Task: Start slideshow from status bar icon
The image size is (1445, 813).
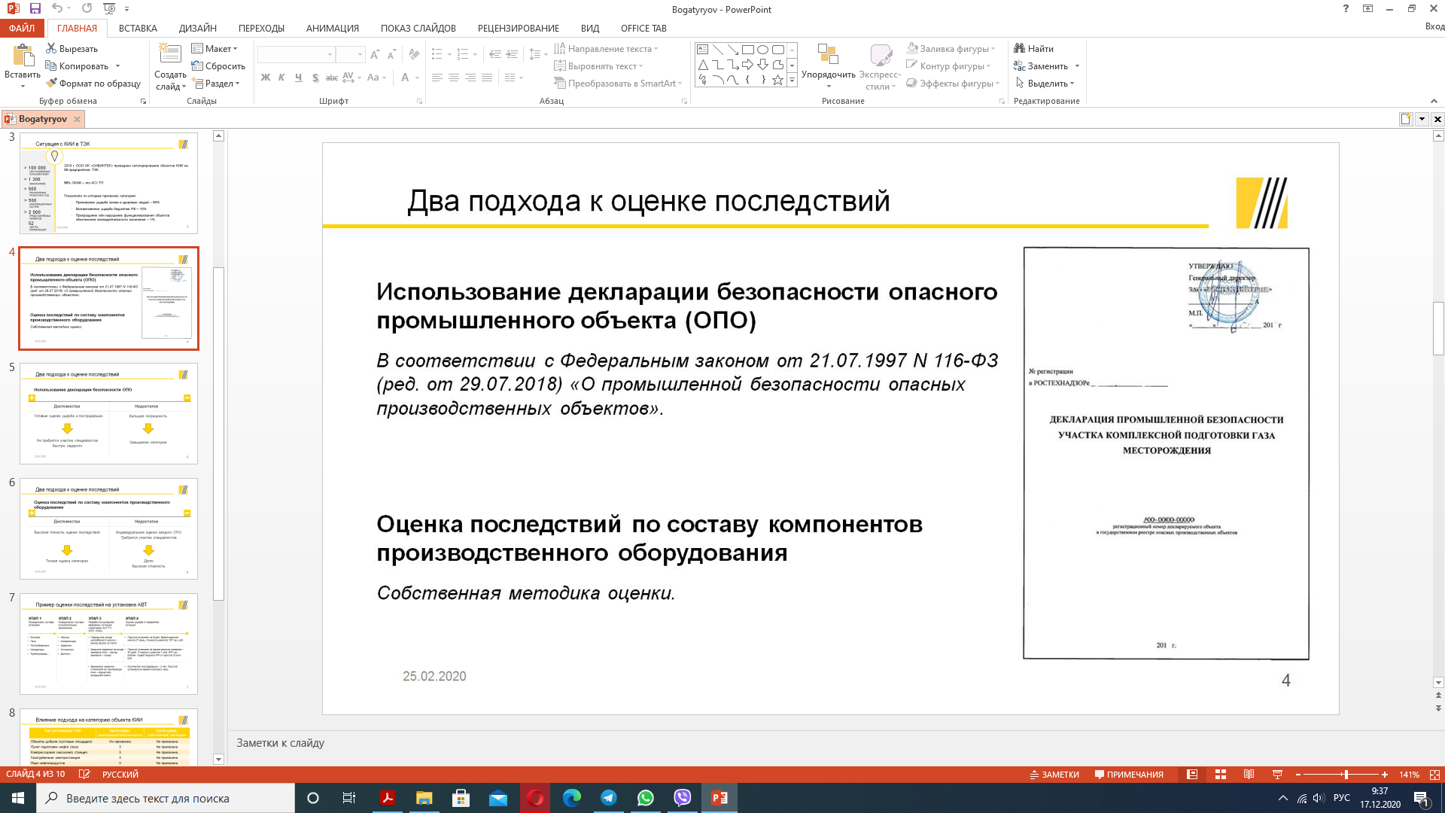Action: pos(1277,775)
